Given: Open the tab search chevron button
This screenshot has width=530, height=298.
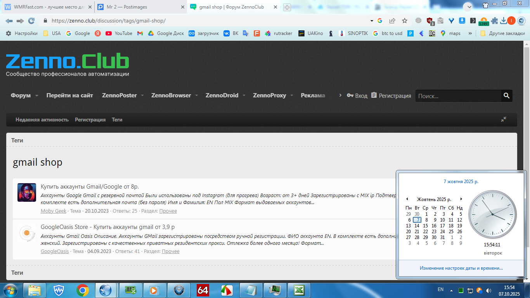Looking at the screenshot, I should pos(469,7).
